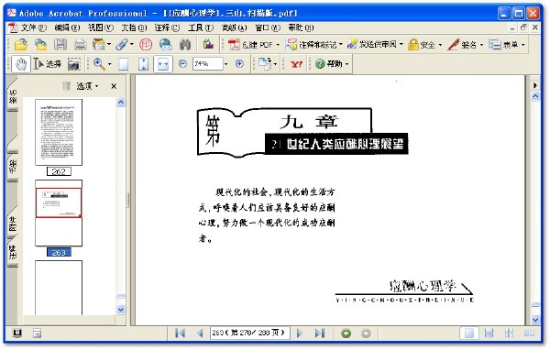Switch to actual size view
Viewport: 550px width, 350px height.
pos(123,64)
